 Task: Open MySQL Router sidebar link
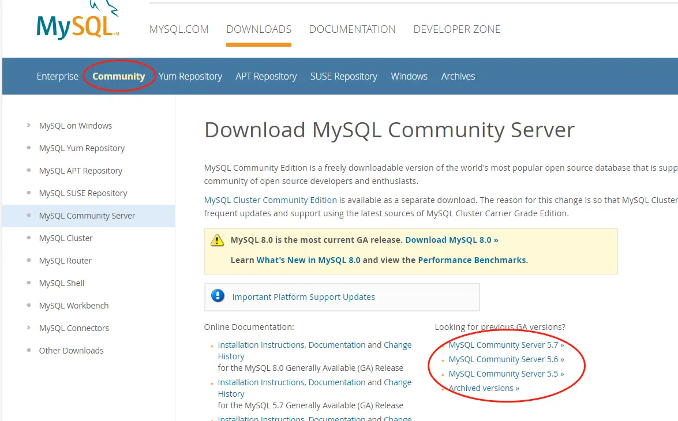pyautogui.click(x=65, y=261)
